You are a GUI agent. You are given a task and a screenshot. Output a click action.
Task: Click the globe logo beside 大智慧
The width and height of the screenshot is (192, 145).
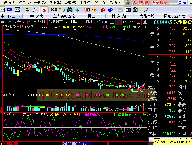coord(128,3)
